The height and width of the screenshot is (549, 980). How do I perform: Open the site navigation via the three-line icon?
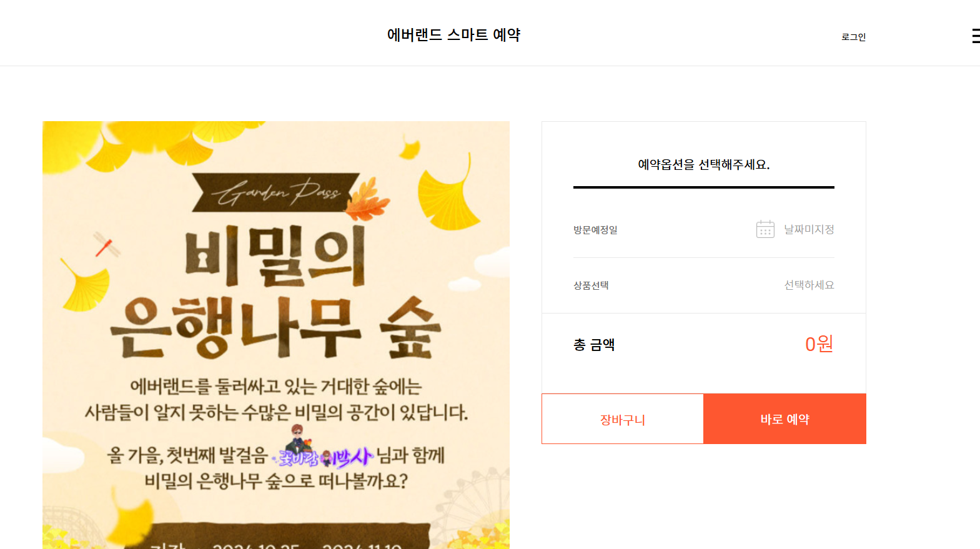click(x=976, y=36)
